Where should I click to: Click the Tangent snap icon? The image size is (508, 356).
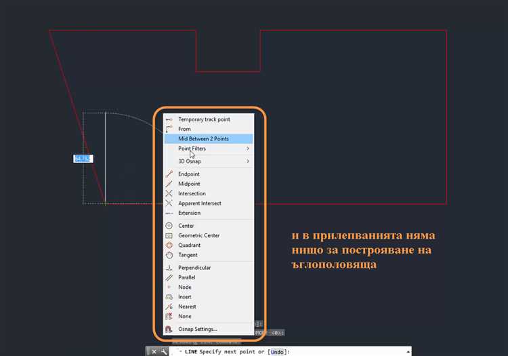tap(169, 255)
